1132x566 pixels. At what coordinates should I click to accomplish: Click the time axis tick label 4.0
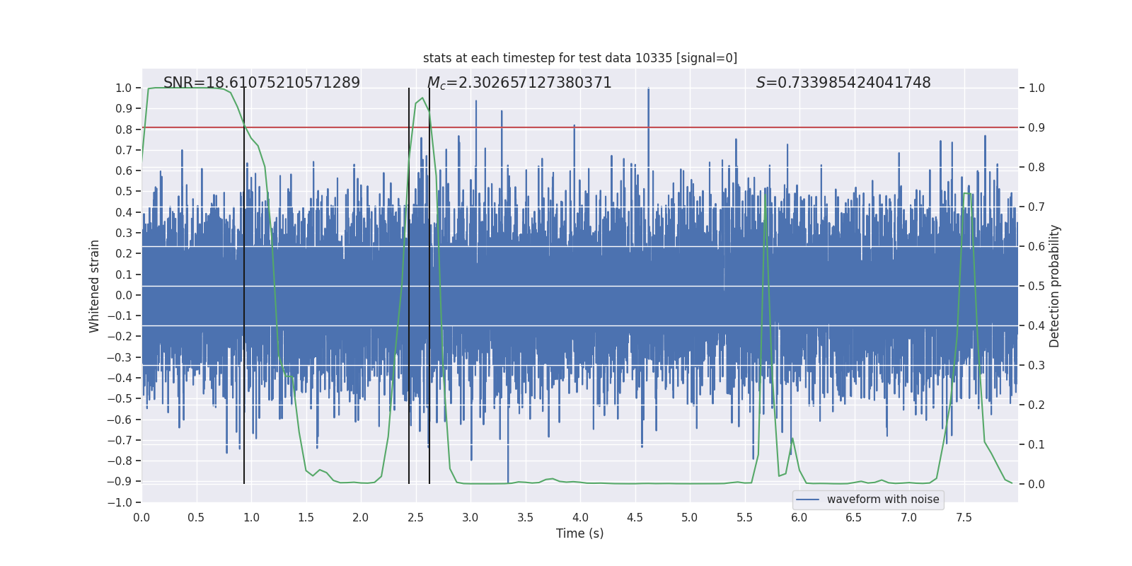point(580,517)
